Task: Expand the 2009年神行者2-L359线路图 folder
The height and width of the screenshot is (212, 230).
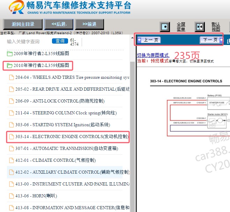Action: coord(41,53)
